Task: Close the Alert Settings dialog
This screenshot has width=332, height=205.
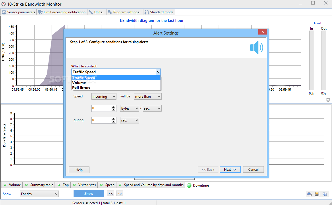Action: (x=262, y=32)
